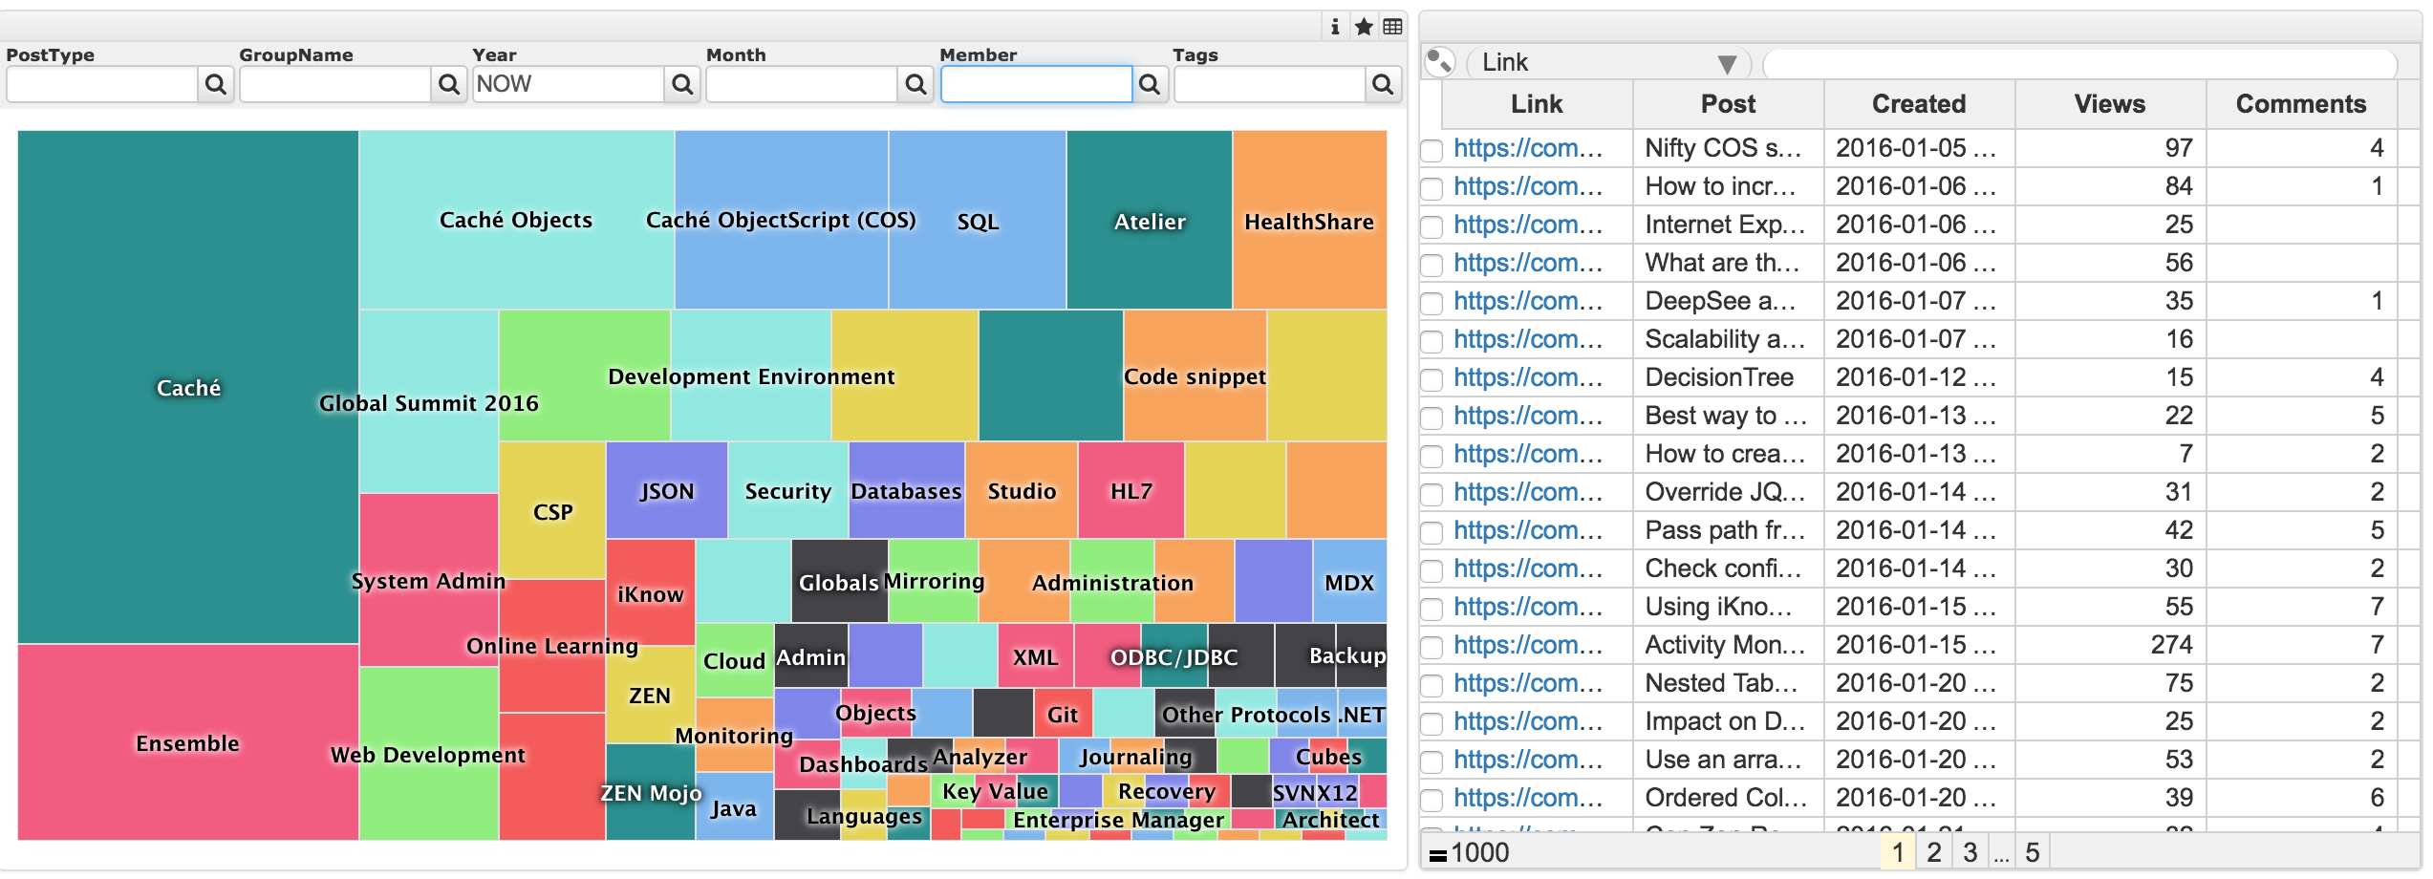The width and height of the screenshot is (2433, 879).
Task: Click the star favorites icon
Action: pos(1364,27)
